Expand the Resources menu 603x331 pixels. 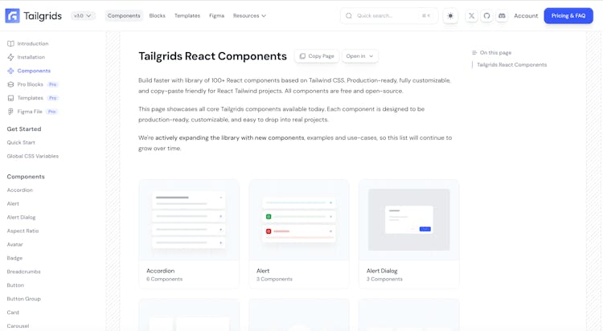tap(249, 16)
